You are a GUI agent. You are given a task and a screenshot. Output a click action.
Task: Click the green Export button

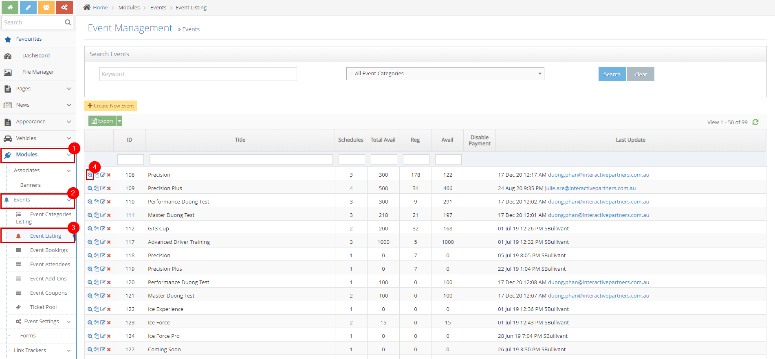click(x=103, y=121)
